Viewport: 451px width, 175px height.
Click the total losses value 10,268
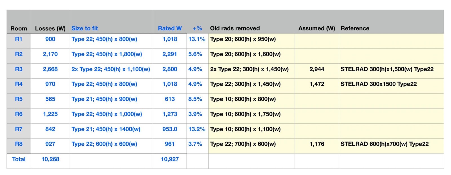click(x=50, y=159)
